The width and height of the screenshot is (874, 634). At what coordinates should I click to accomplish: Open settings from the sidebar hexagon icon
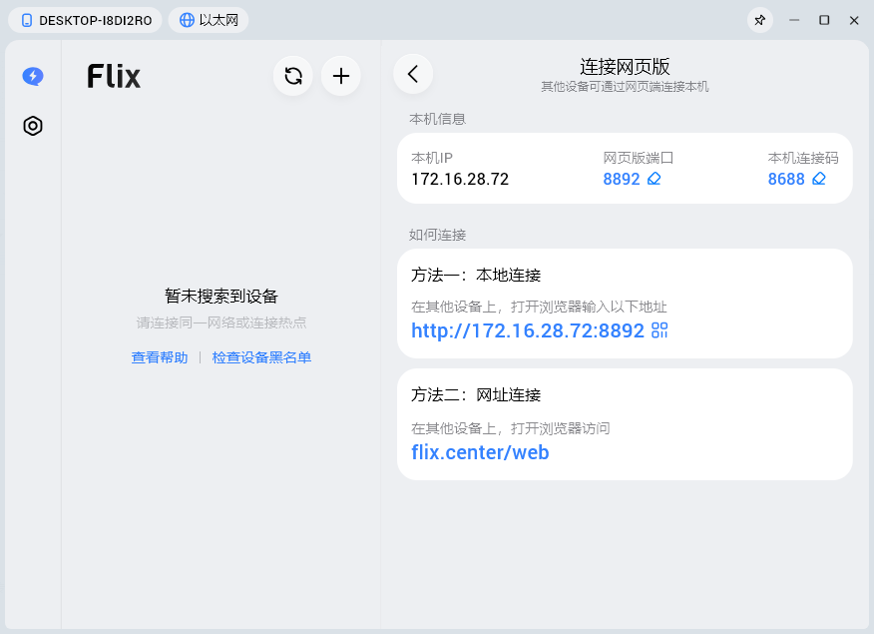pos(33,126)
